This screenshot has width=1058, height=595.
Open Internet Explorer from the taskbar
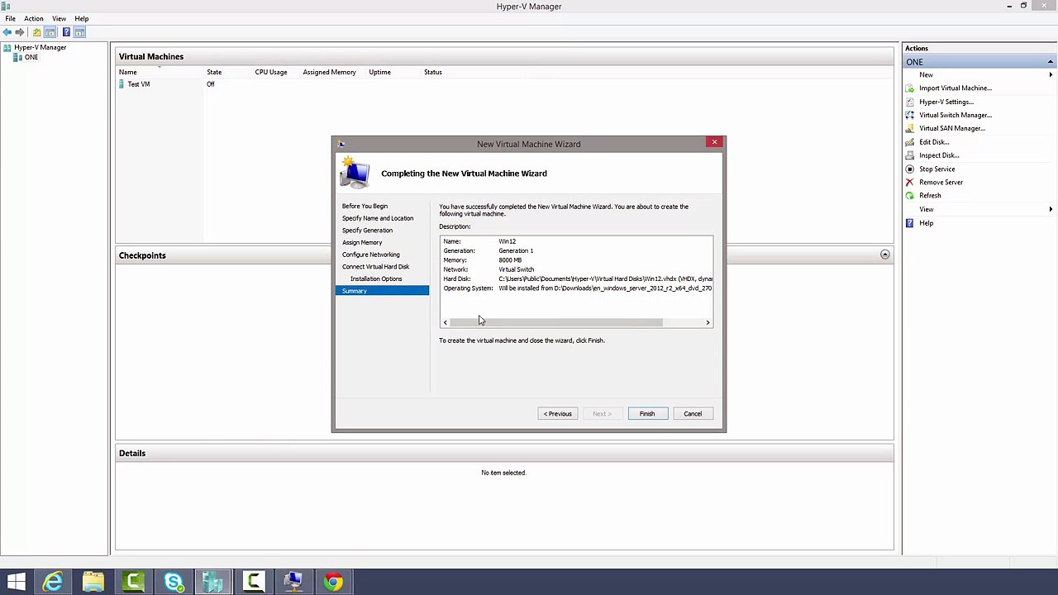click(53, 583)
